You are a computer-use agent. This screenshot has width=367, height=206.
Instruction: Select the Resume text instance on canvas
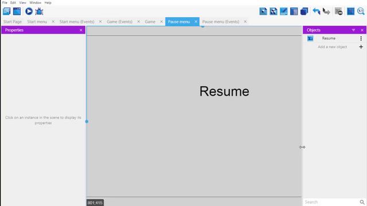click(x=224, y=92)
